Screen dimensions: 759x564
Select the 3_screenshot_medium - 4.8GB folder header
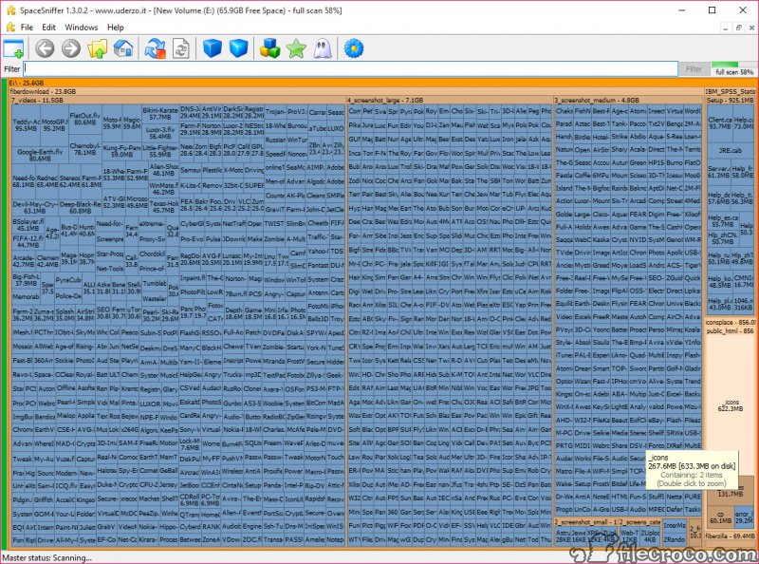point(628,101)
